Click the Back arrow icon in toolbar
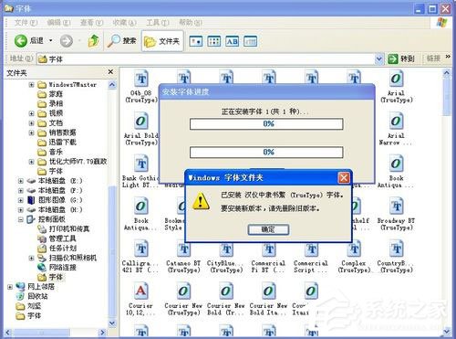 (x=21, y=41)
